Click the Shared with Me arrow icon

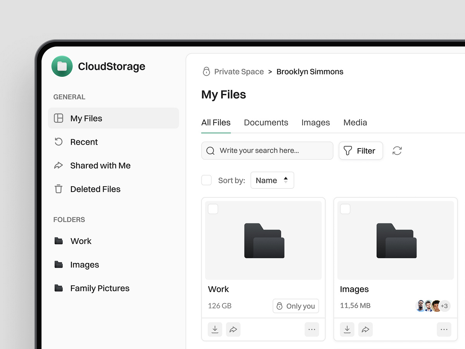(x=59, y=166)
